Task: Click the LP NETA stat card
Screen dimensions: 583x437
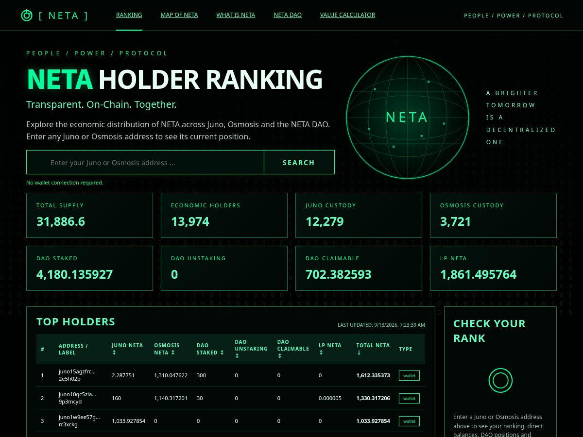Action: (493, 268)
